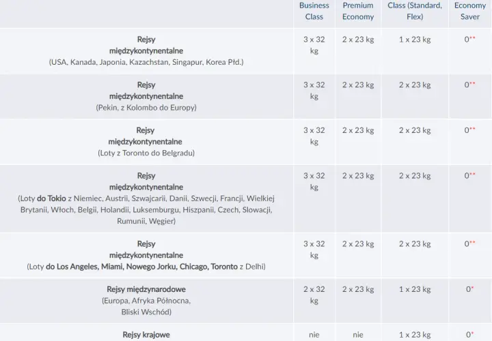
Task: Click the single red asterisk in Rejsy międzynarodowe row
Action: tap(472, 288)
